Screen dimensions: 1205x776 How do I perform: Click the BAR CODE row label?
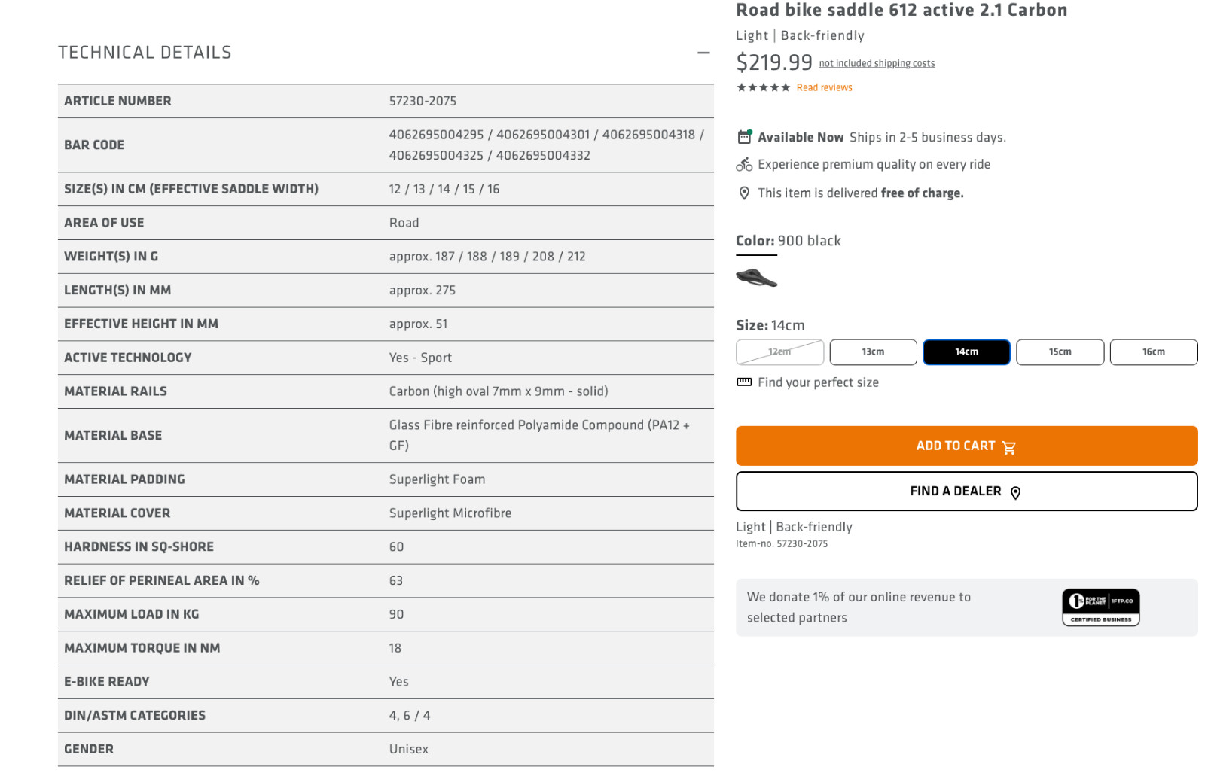[x=94, y=145]
